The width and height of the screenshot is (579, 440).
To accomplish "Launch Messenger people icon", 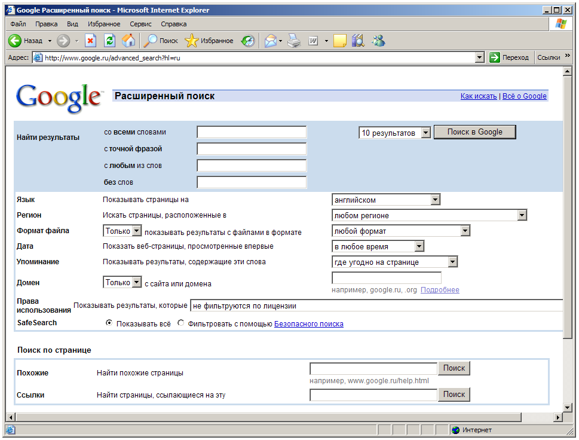I will tap(378, 41).
